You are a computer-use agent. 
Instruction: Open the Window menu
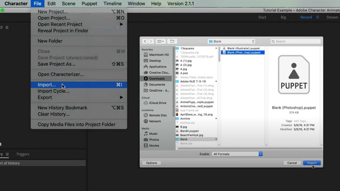(136, 4)
